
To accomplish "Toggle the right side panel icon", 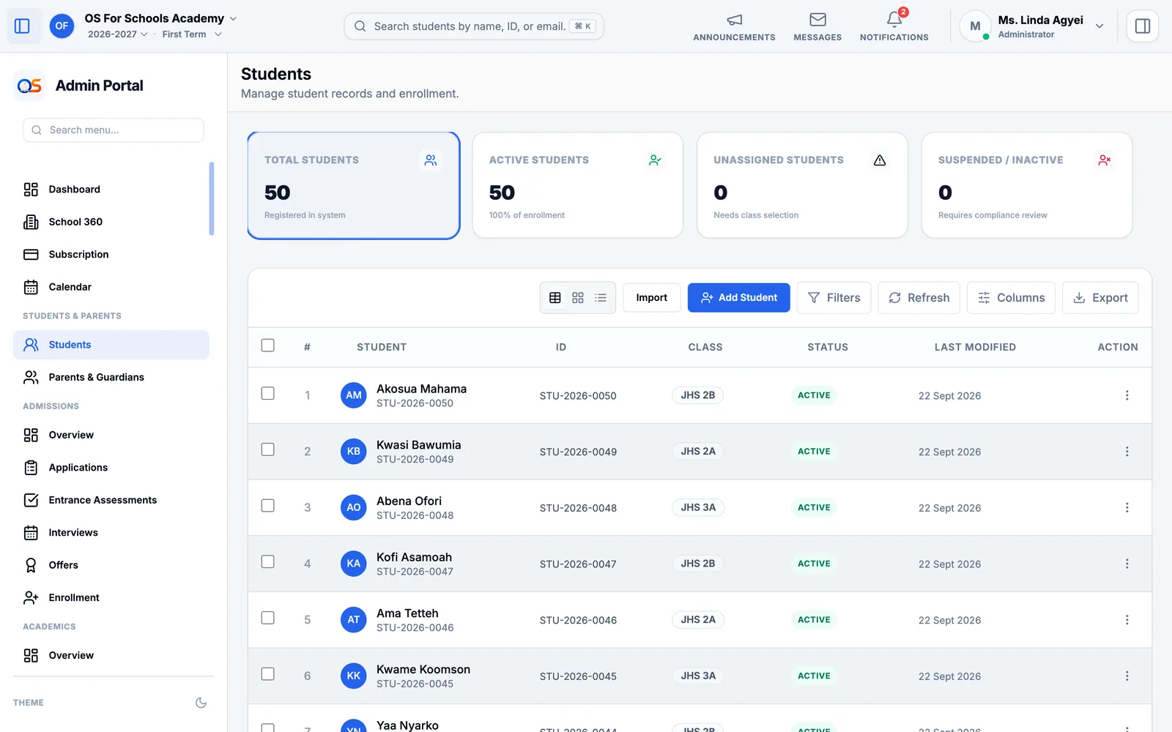I will pos(1142,26).
